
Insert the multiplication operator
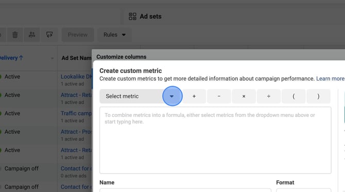click(244, 96)
